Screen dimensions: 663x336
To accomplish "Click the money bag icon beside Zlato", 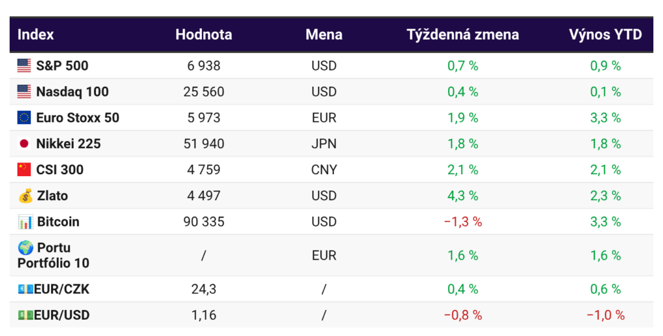I will pos(25,196).
